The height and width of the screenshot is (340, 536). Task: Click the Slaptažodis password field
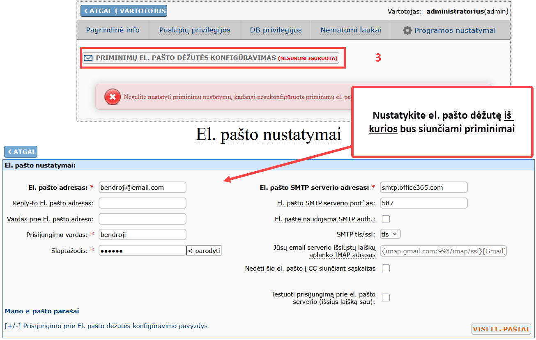pyautogui.click(x=142, y=250)
